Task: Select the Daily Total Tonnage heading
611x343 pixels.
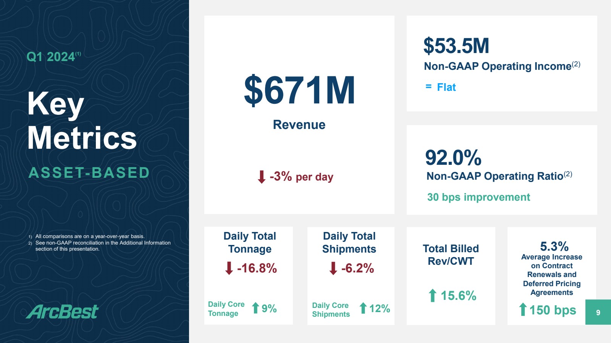Action: click(250, 242)
